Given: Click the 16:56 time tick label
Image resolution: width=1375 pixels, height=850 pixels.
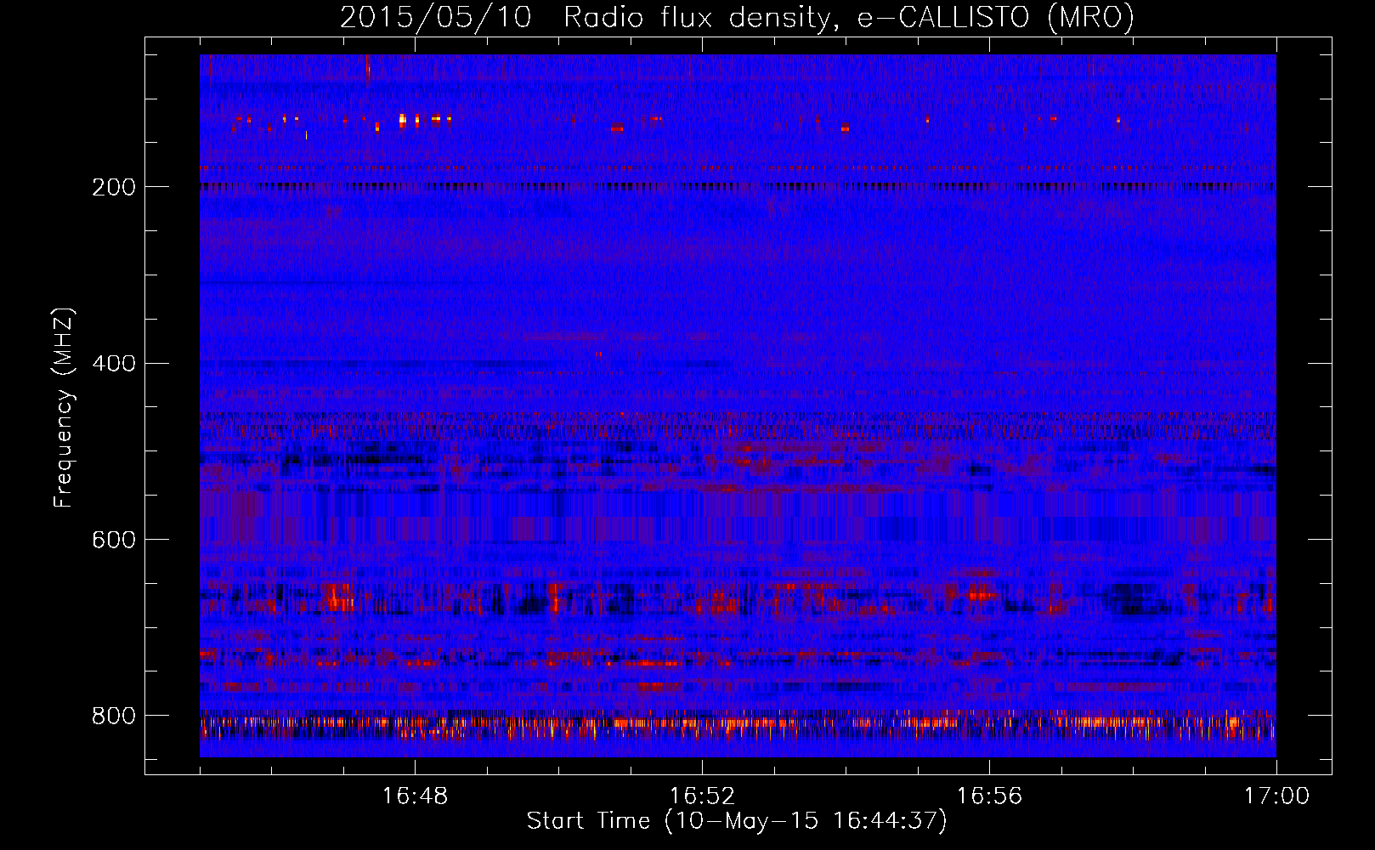Looking at the screenshot, I should click(989, 796).
